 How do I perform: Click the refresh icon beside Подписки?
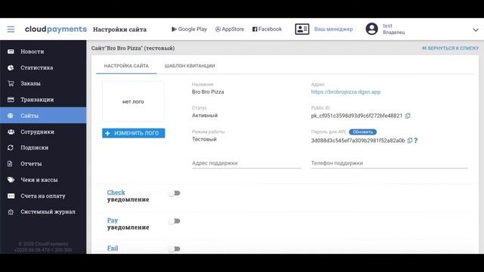11,148
